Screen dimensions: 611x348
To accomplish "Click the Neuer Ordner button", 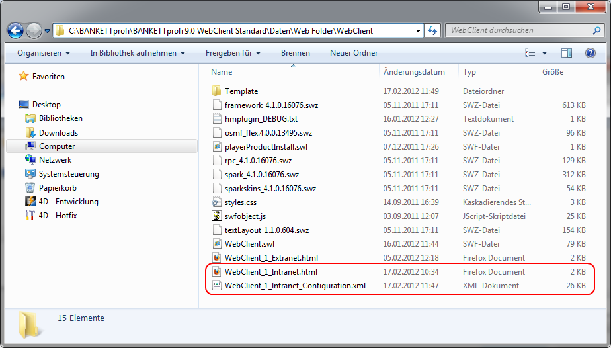I will (354, 53).
